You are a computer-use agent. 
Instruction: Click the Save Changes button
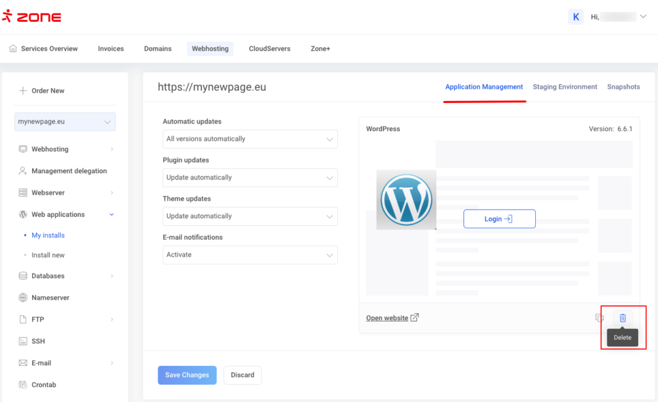pos(187,375)
